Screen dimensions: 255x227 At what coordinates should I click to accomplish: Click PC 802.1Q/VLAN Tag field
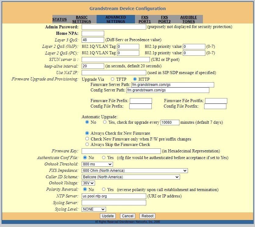[128, 53]
